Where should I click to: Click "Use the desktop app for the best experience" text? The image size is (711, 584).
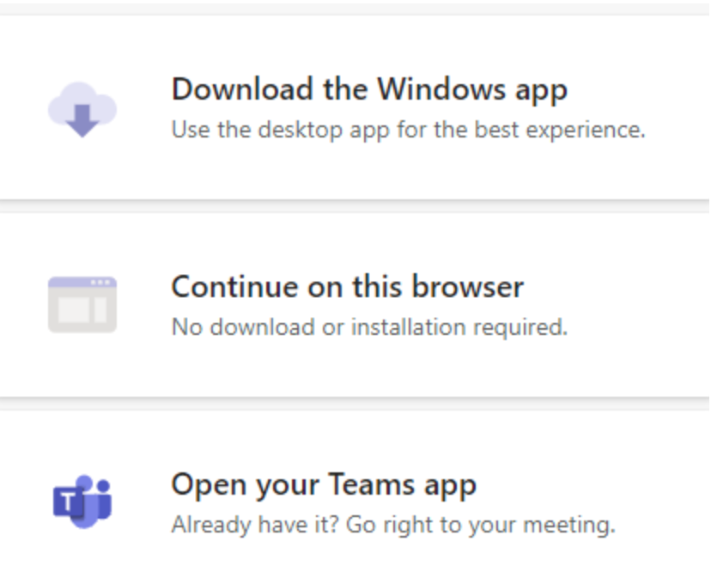(x=408, y=131)
